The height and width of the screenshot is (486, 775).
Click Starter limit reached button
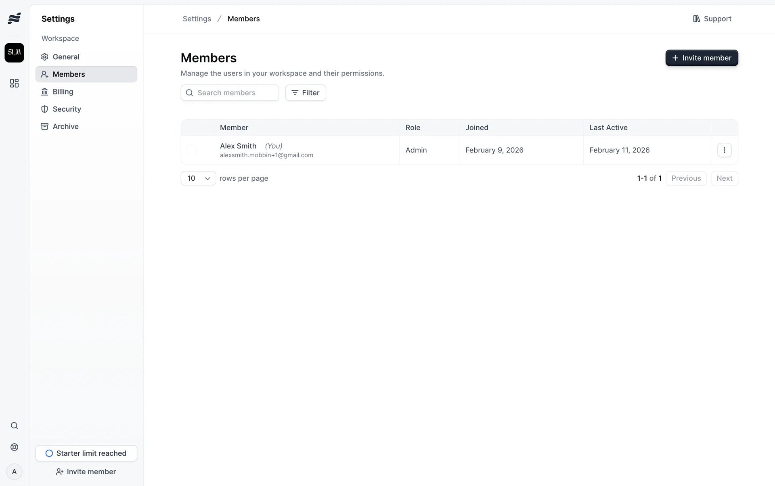click(86, 453)
